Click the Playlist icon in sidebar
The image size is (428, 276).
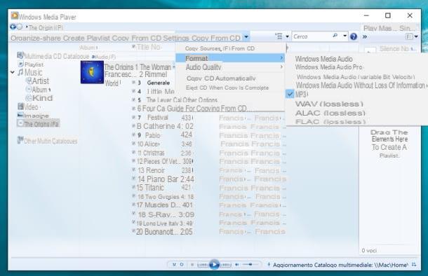[x=21, y=64]
